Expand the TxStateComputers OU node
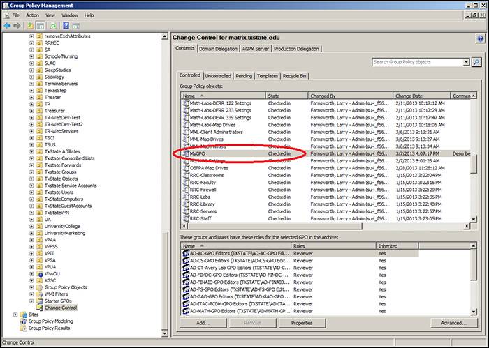The width and height of the screenshot is (489, 348). click(31, 199)
